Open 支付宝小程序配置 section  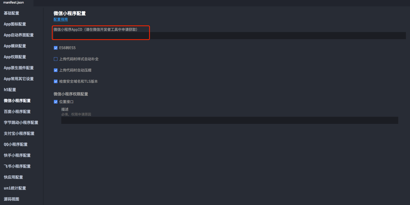coord(19,134)
